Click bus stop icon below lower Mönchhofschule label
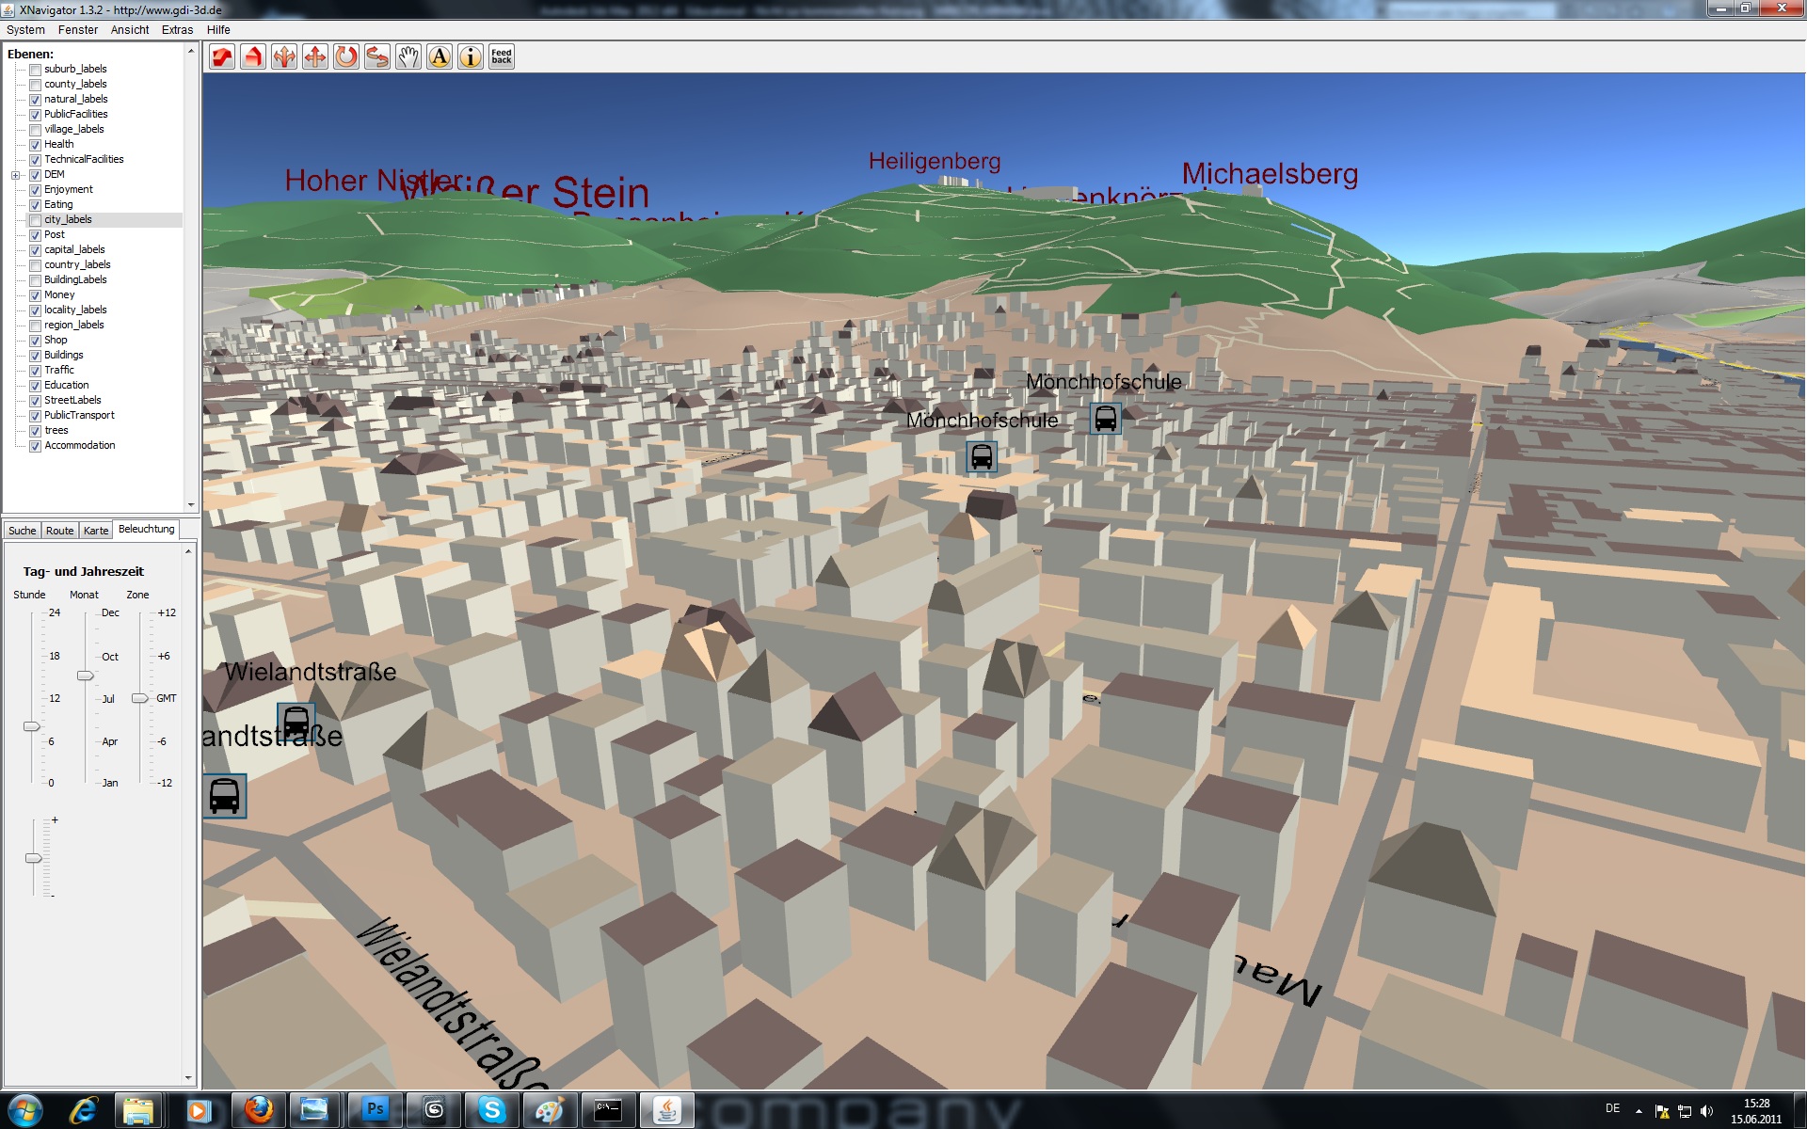1807x1129 pixels. pos(982,457)
